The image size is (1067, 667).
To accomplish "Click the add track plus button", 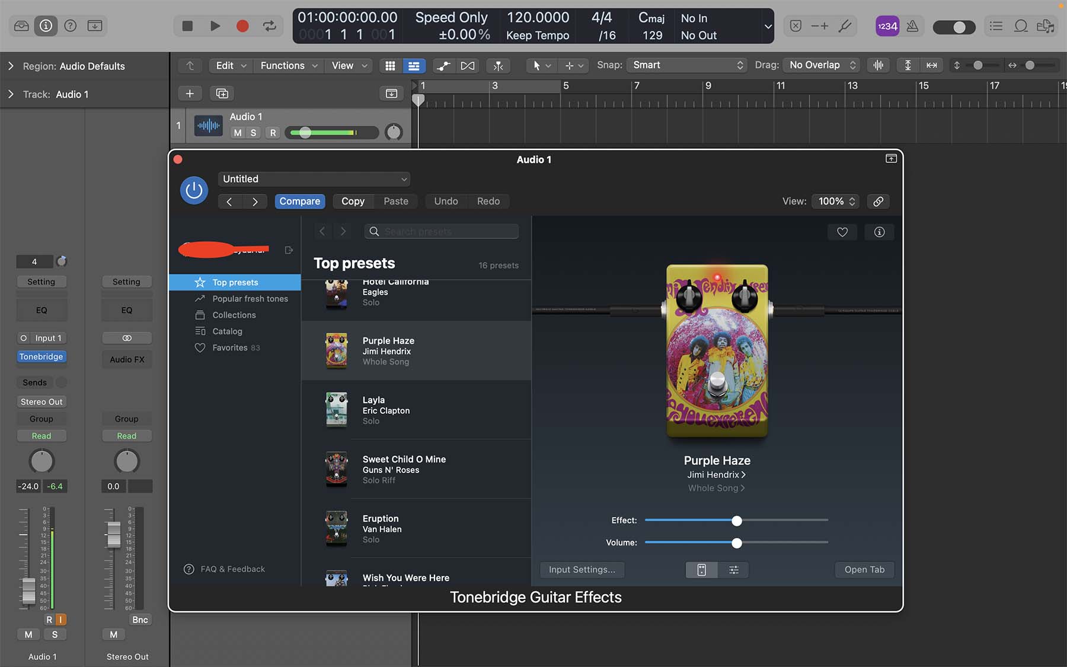I will (x=190, y=94).
